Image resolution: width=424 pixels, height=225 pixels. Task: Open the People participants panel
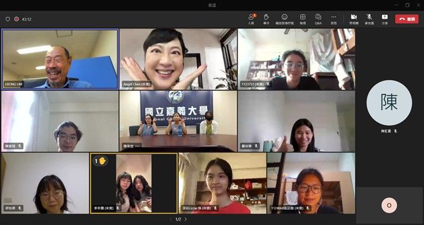coord(251,19)
